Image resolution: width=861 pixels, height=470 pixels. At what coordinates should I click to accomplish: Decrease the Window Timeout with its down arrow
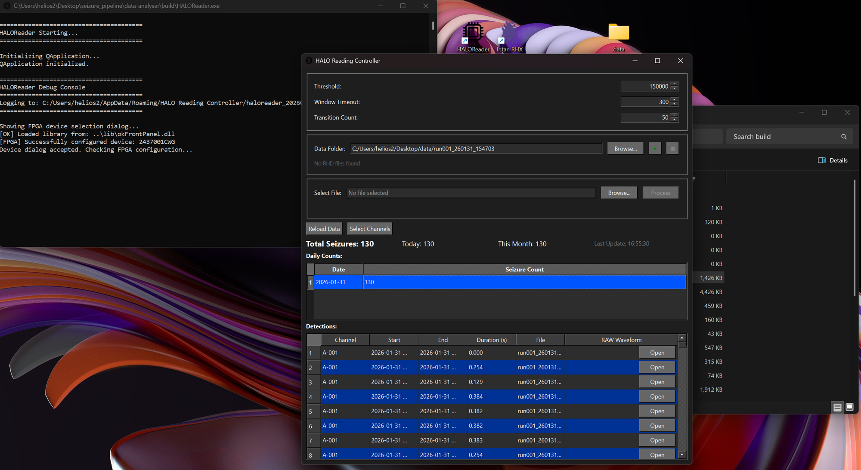coord(674,104)
